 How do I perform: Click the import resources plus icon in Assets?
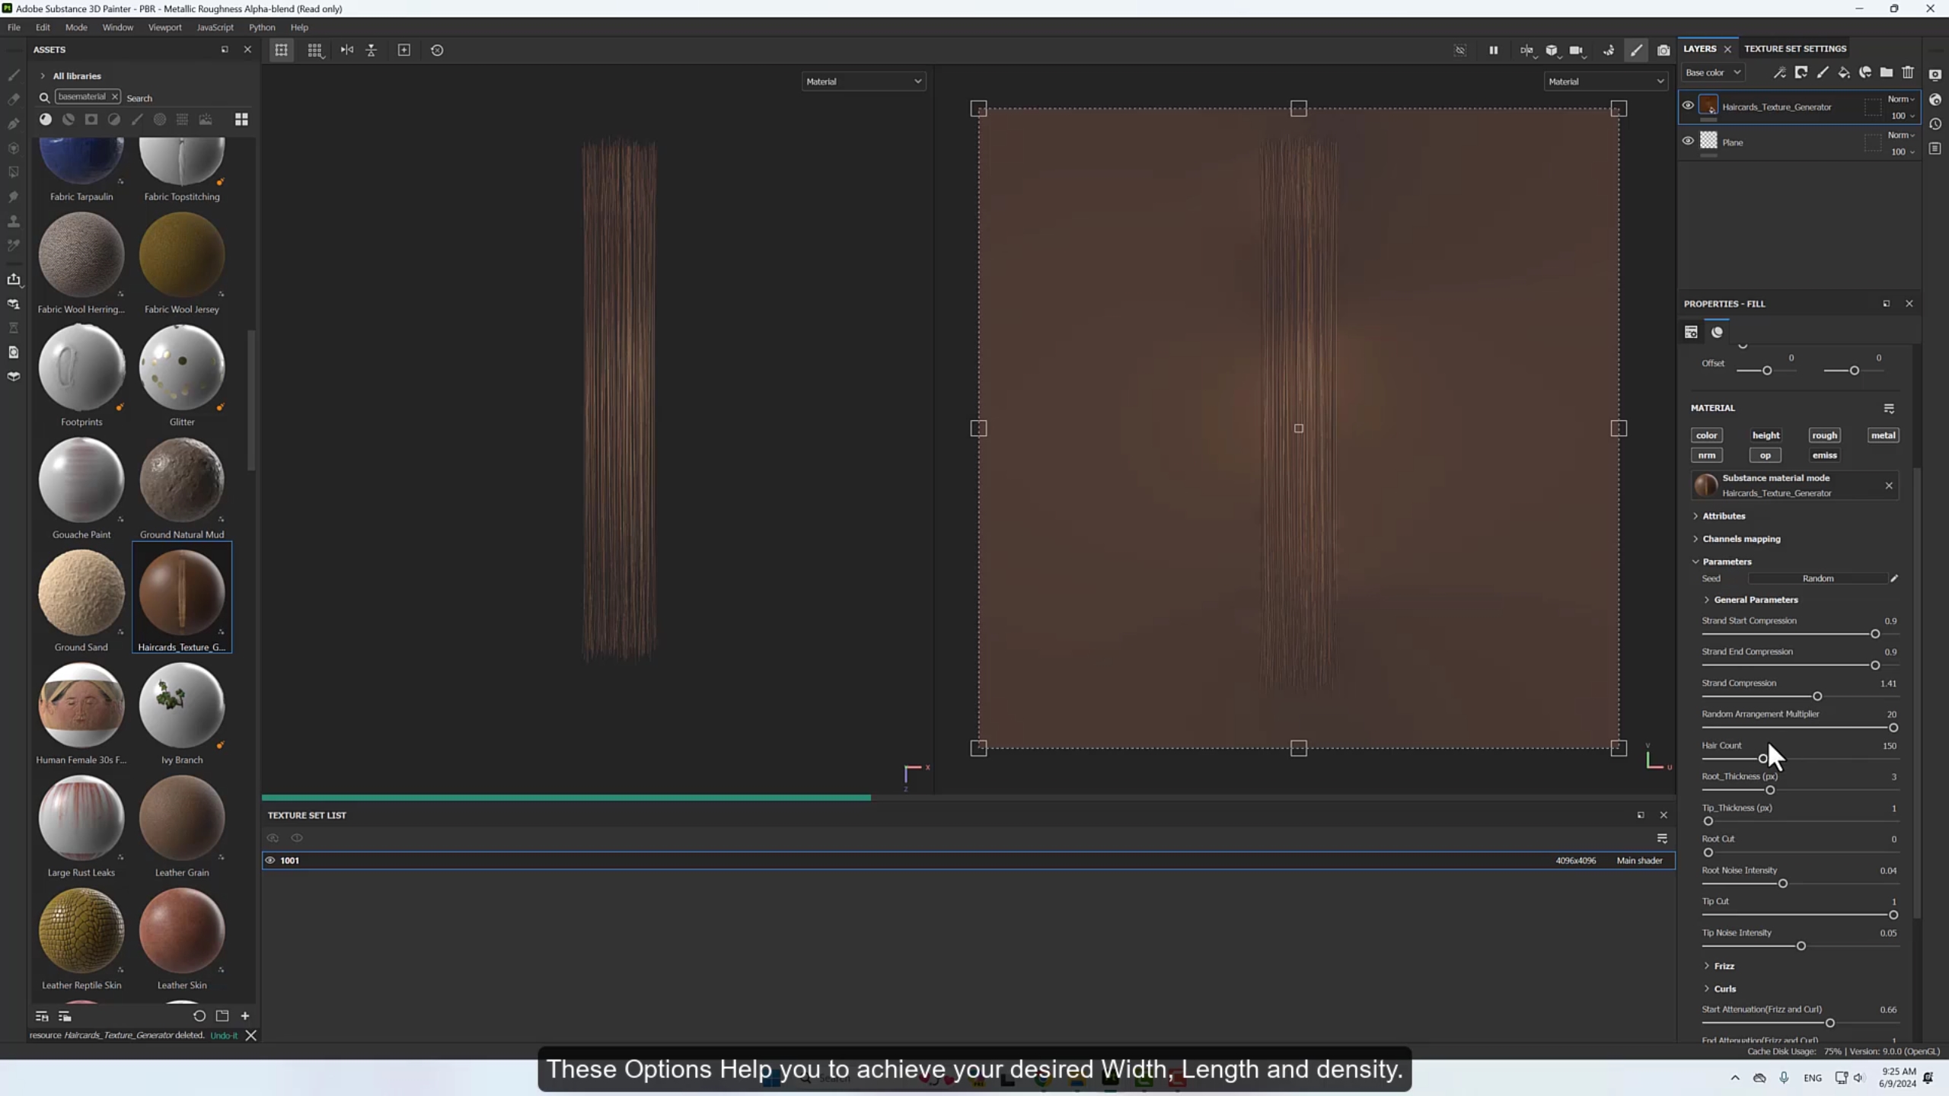tap(245, 1016)
